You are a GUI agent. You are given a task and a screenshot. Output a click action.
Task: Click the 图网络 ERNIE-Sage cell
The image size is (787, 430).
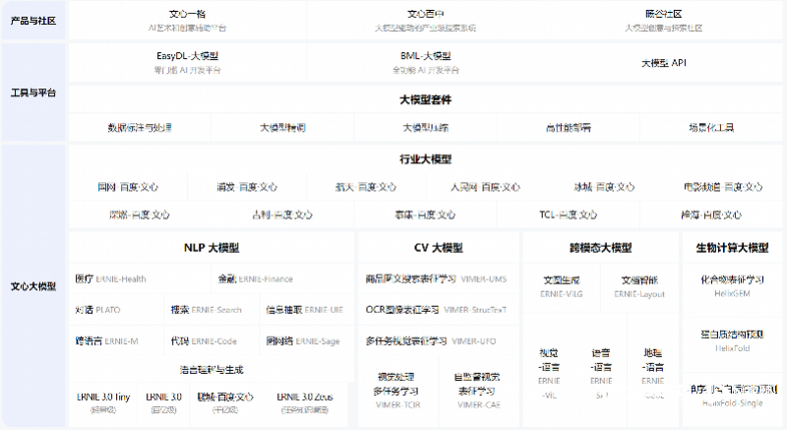(x=307, y=341)
